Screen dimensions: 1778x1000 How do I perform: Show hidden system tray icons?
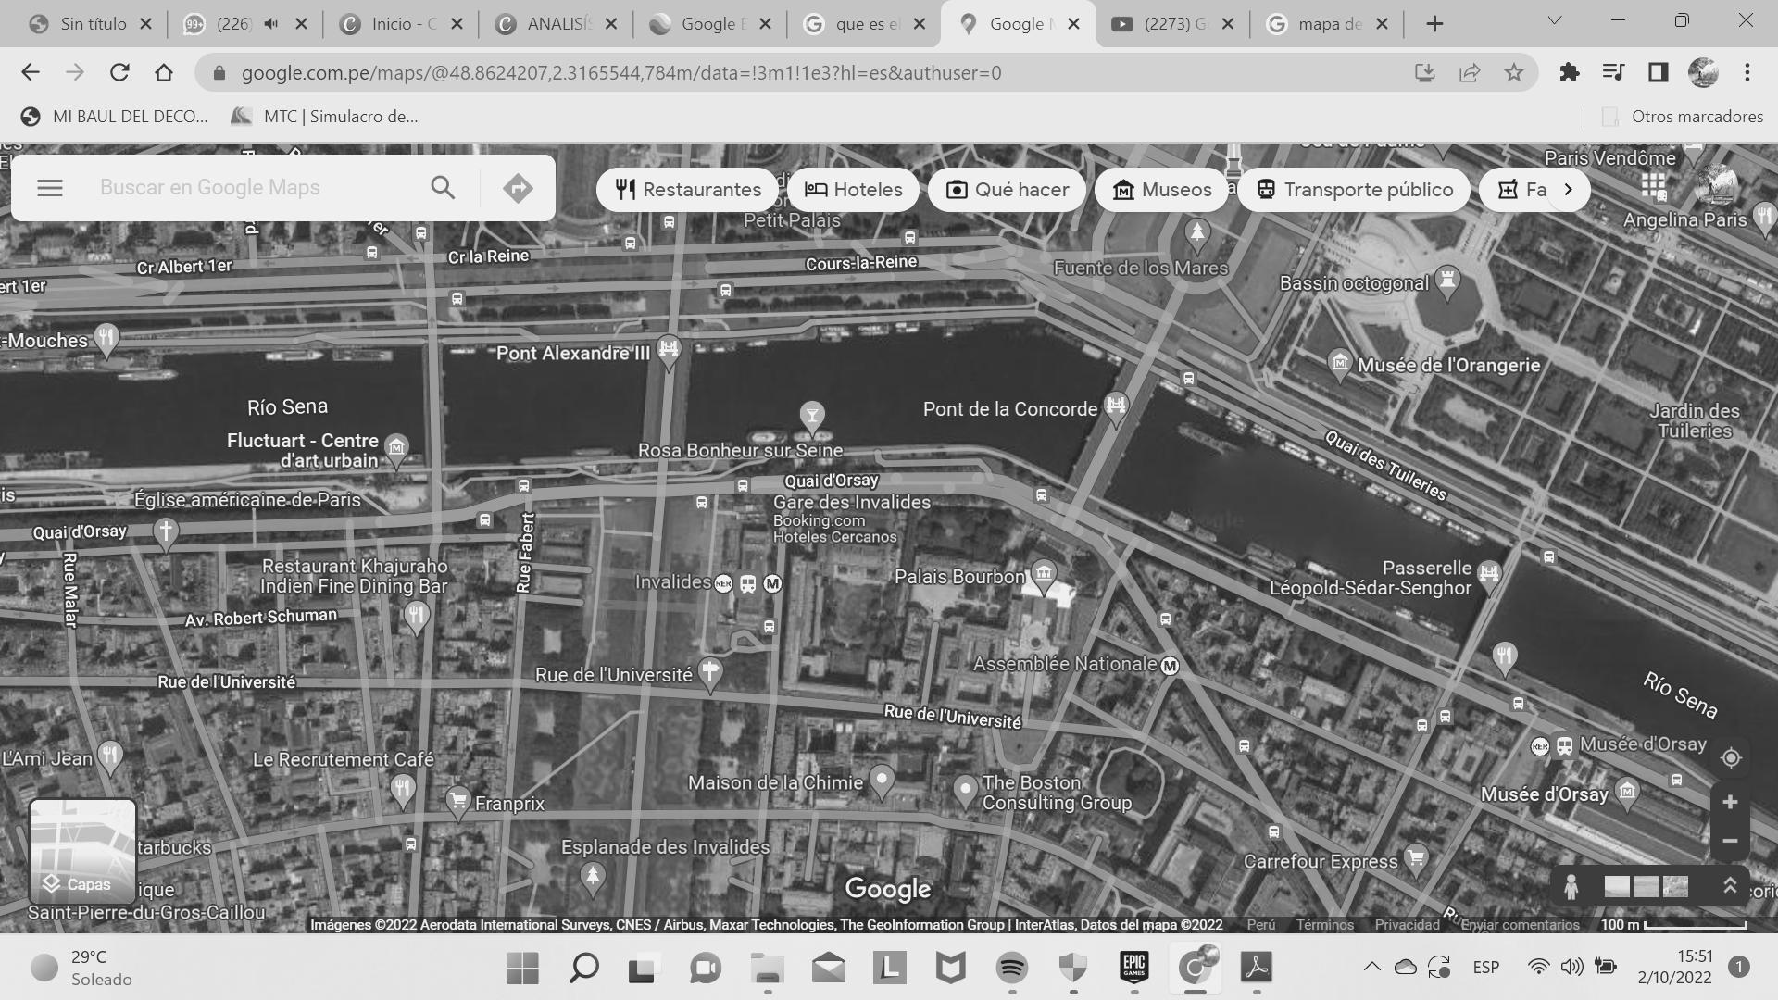1371,968
